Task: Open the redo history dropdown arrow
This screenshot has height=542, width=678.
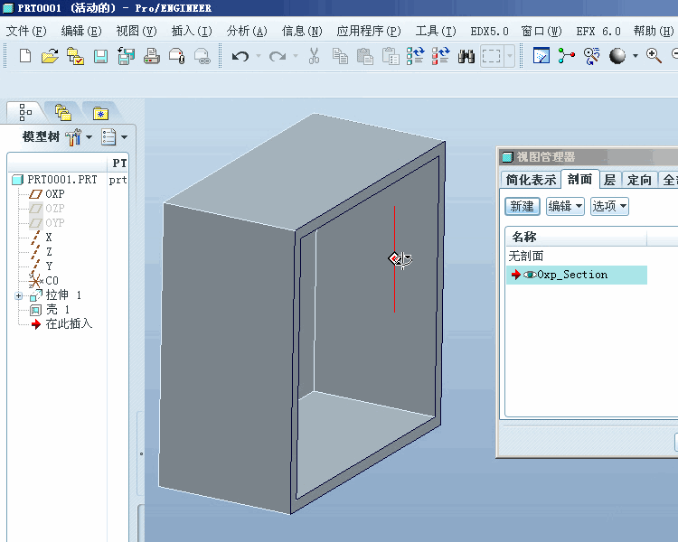Action: tap(296, 56)
